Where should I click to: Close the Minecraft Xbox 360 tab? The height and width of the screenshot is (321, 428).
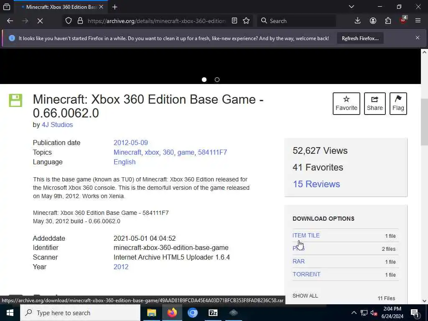101,7
